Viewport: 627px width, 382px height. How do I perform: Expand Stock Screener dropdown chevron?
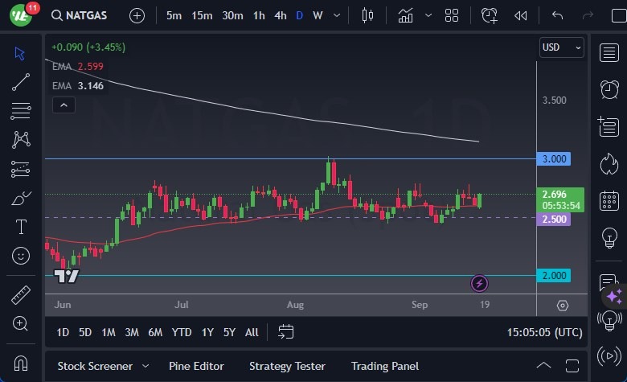point(145,366)
